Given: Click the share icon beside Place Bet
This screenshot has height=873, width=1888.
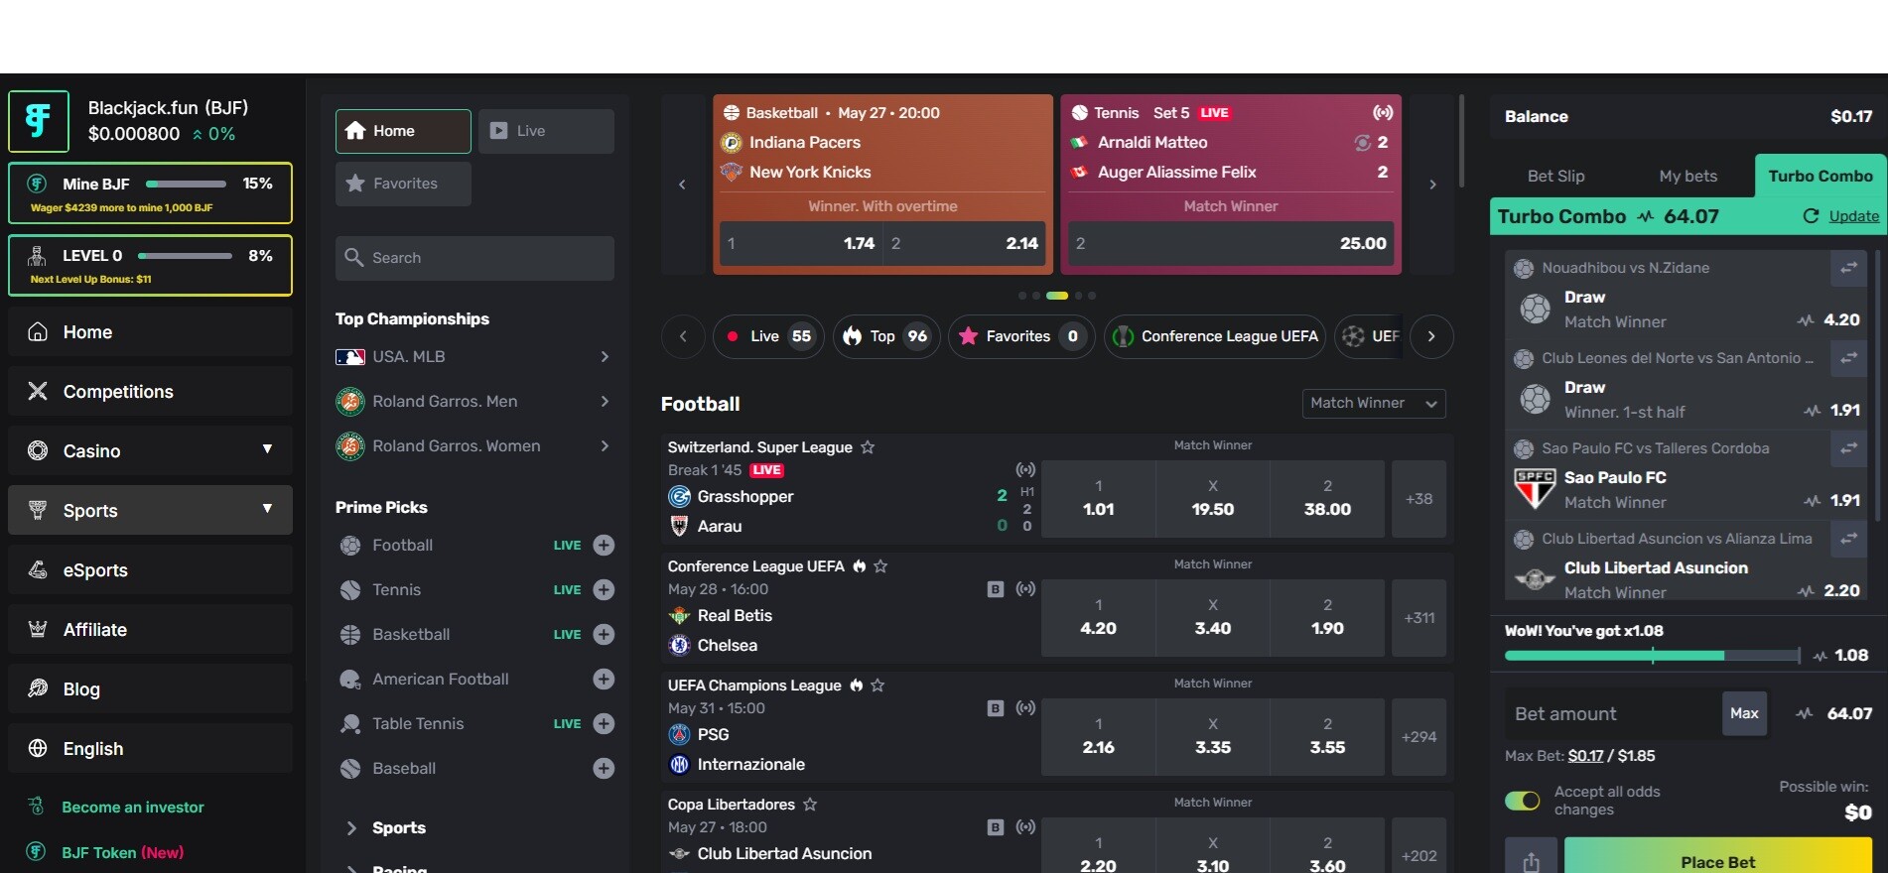Looking at the screenshot, I should point(1531,859).
